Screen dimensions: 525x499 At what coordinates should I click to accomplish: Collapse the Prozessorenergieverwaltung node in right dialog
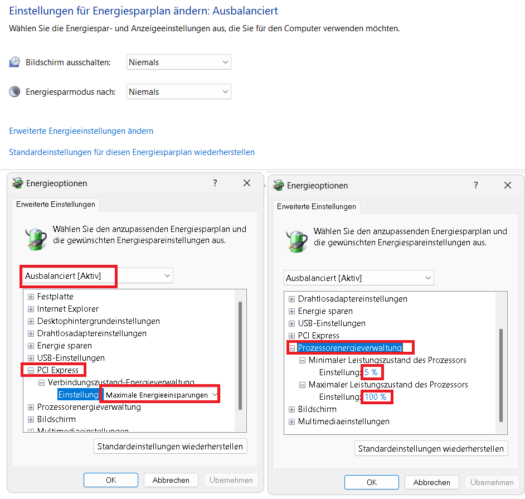(291, 348)
